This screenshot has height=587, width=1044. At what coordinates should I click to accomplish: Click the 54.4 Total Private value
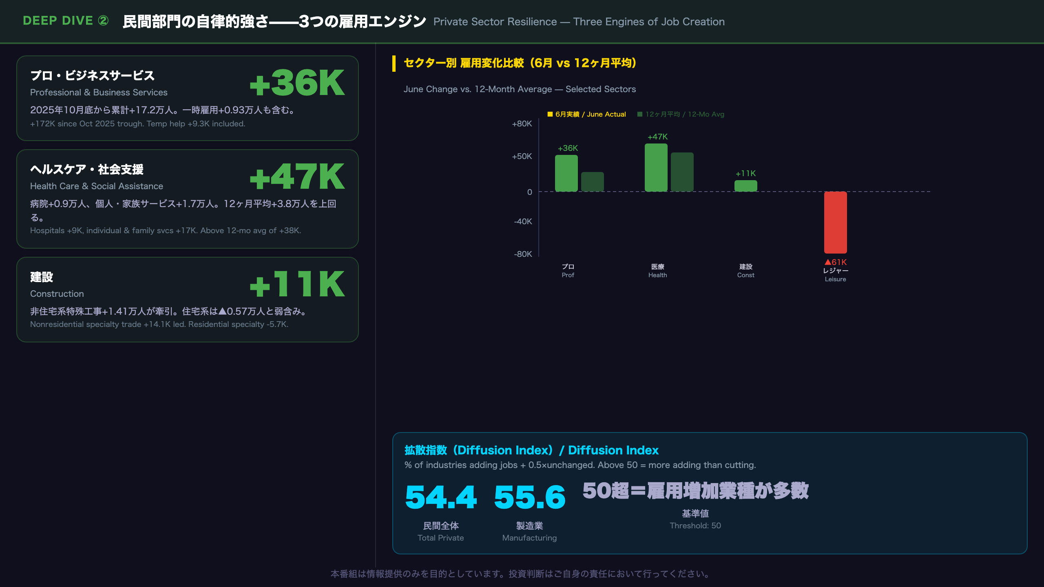[x=441, y=497]
